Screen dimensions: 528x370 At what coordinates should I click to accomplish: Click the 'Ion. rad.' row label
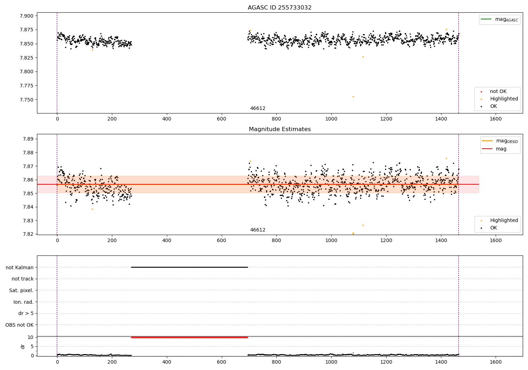coord(24,302)
